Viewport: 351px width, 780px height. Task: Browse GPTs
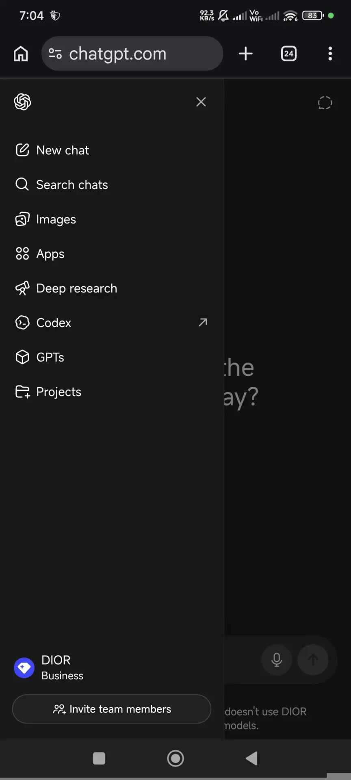112,357
